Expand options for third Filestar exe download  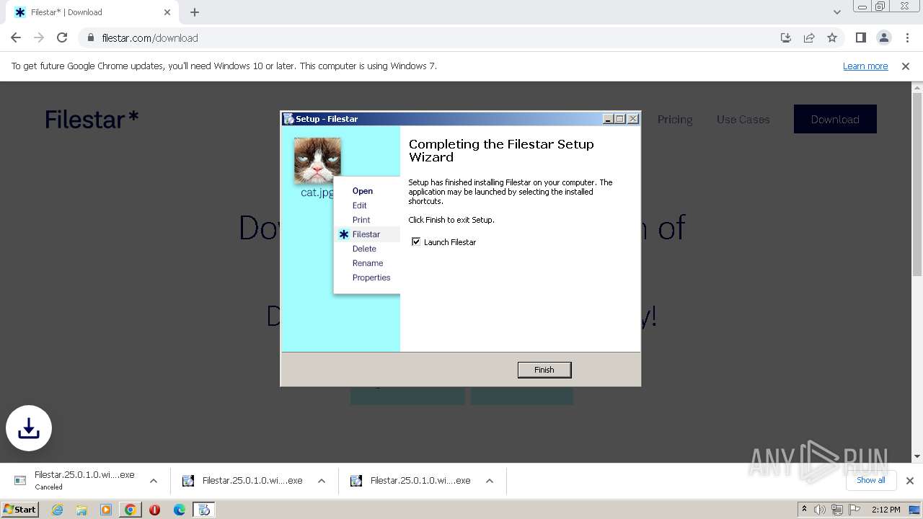490,481
